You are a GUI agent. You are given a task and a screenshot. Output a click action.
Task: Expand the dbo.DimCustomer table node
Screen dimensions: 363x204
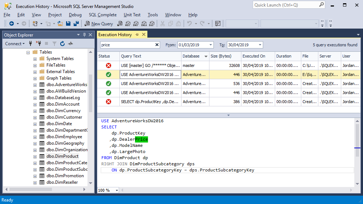click(x=35, y=118)
